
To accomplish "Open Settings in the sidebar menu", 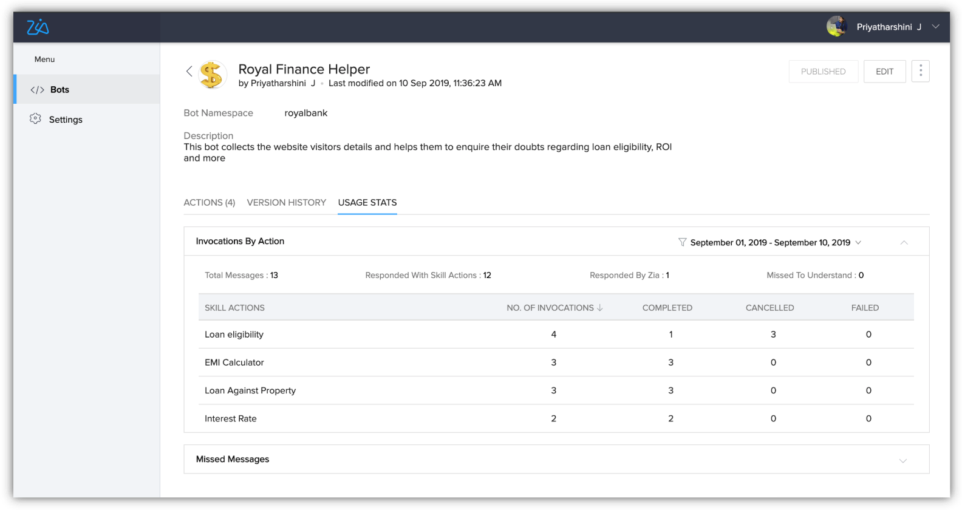I will point(66,120).
